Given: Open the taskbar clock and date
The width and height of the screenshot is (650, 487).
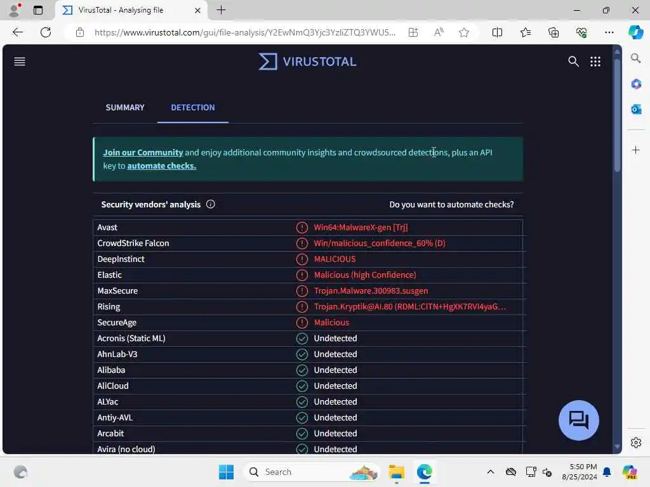Looking at the screenshot, I should tap(580, 472).
